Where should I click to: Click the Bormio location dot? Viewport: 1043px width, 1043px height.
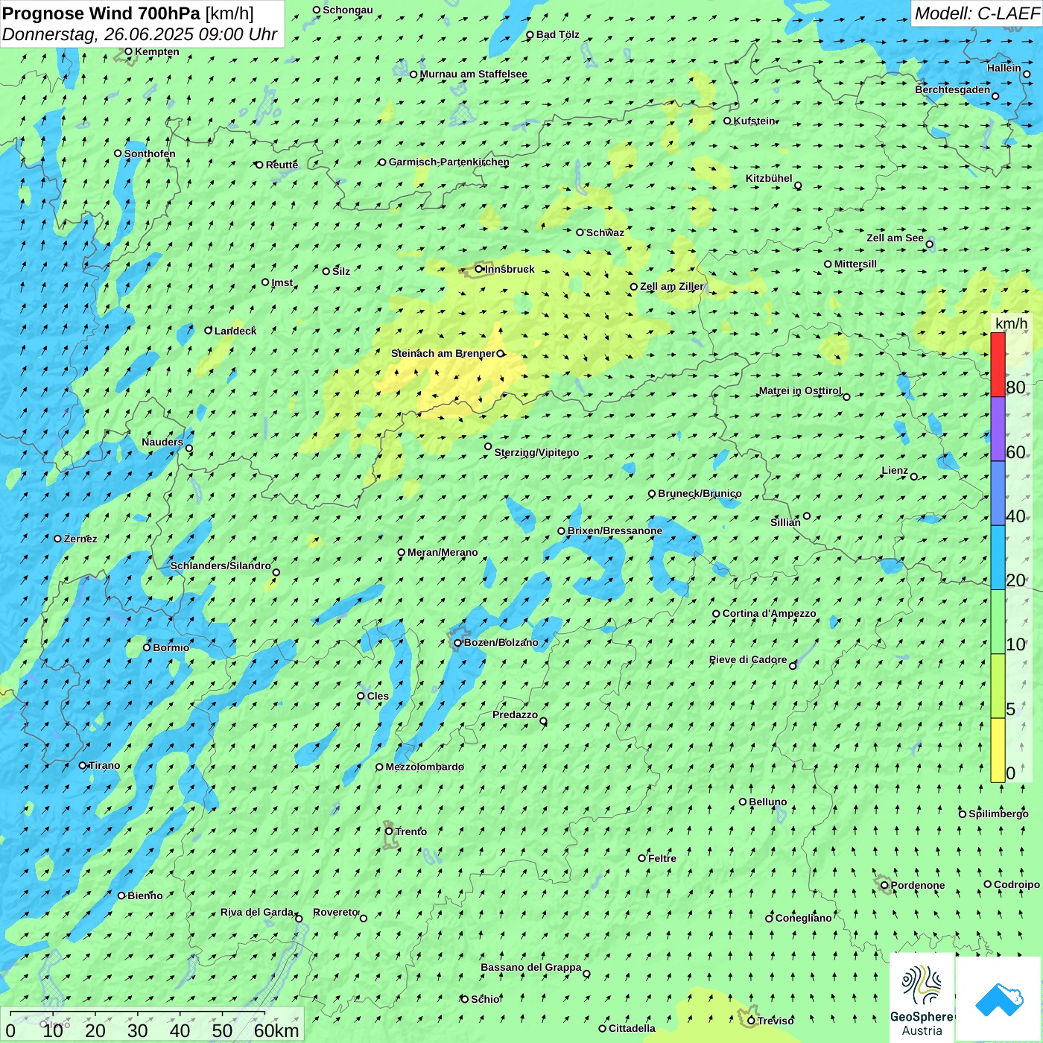[x=147, y=647]
